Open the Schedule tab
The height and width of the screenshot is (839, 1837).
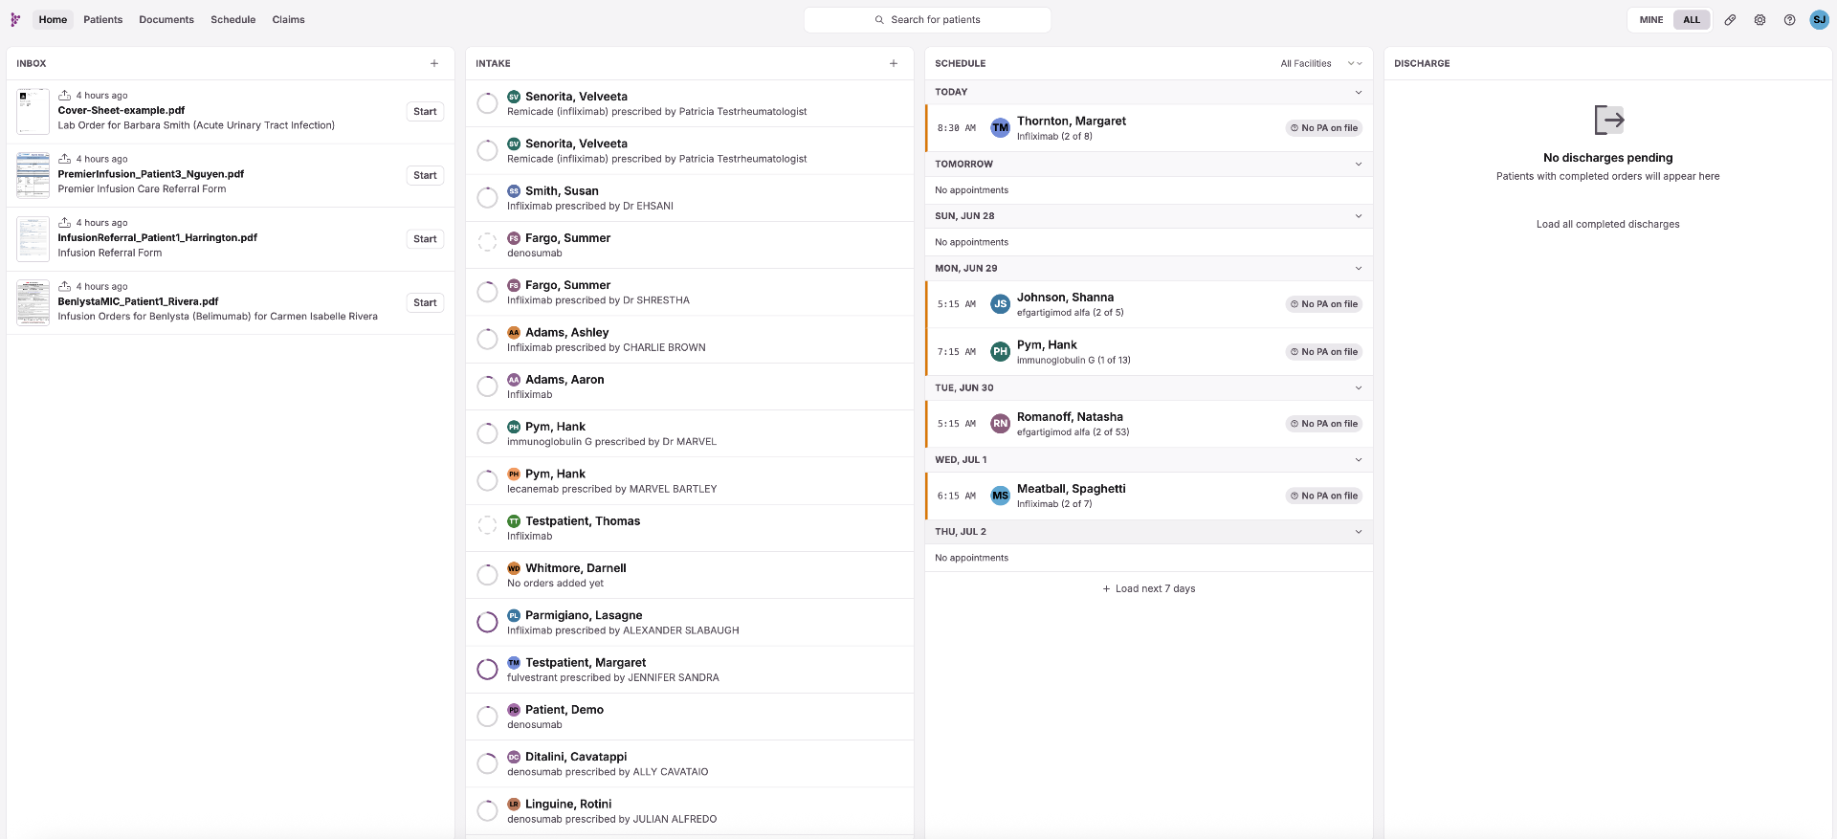pyautogui.click(x=233, y=19)
